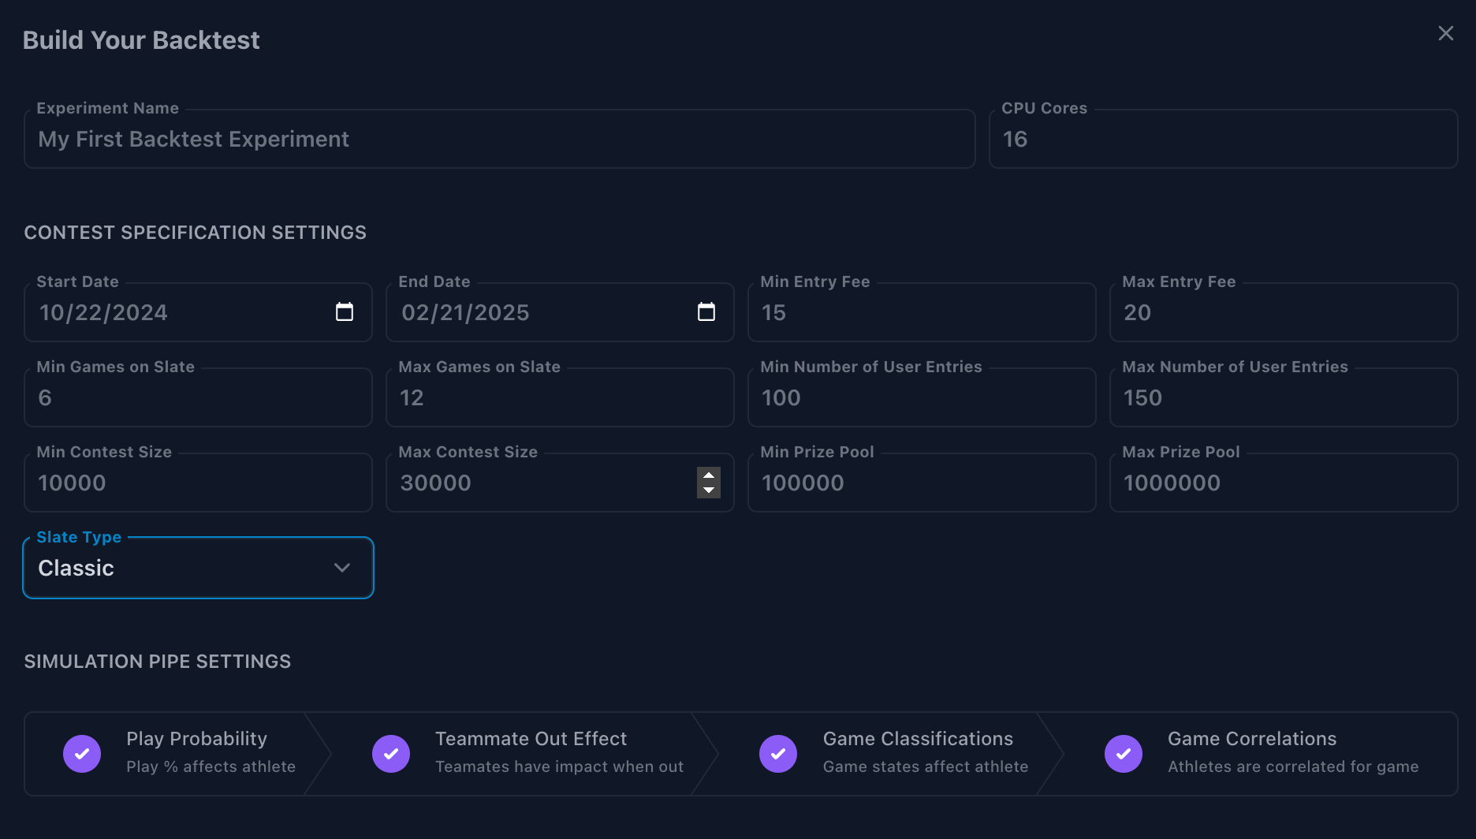Focus the Min Contest Size field
Image resolution: width=1476 pixels, height=839 pixels.
pyautogui.click(x=198, y=483)
